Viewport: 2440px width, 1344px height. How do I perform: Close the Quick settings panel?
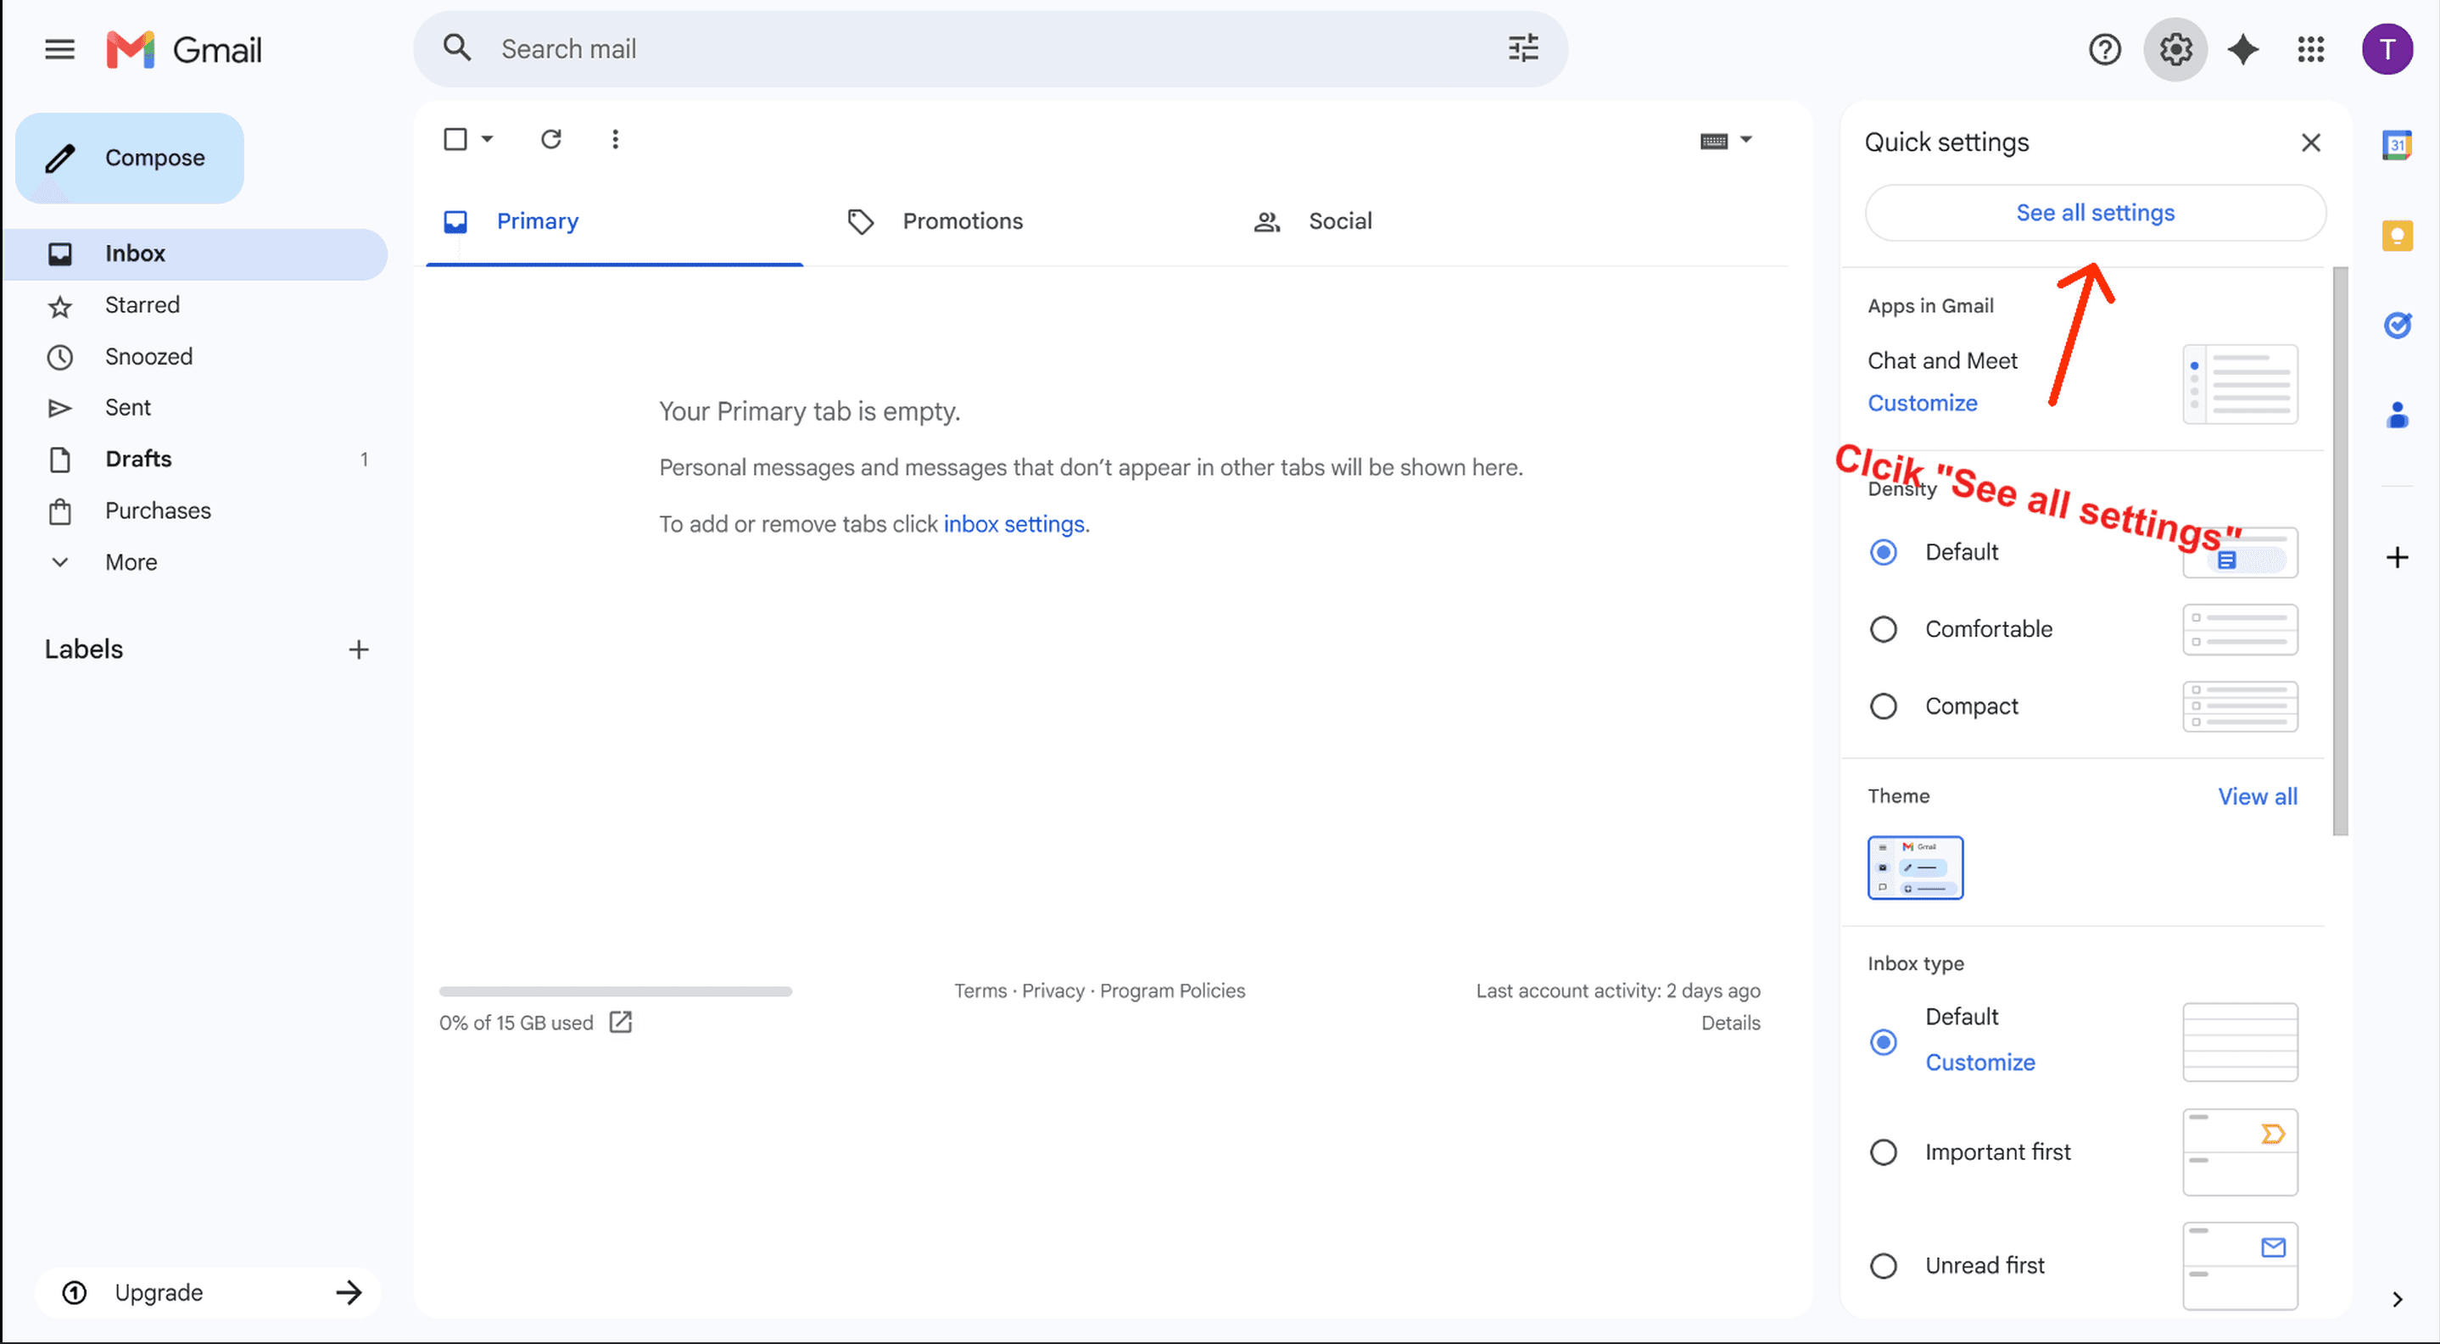(x=2311, y=142)
